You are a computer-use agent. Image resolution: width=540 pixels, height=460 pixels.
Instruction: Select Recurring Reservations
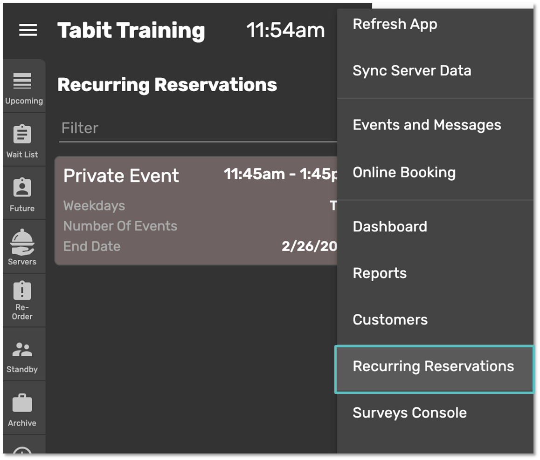point(433,366)
